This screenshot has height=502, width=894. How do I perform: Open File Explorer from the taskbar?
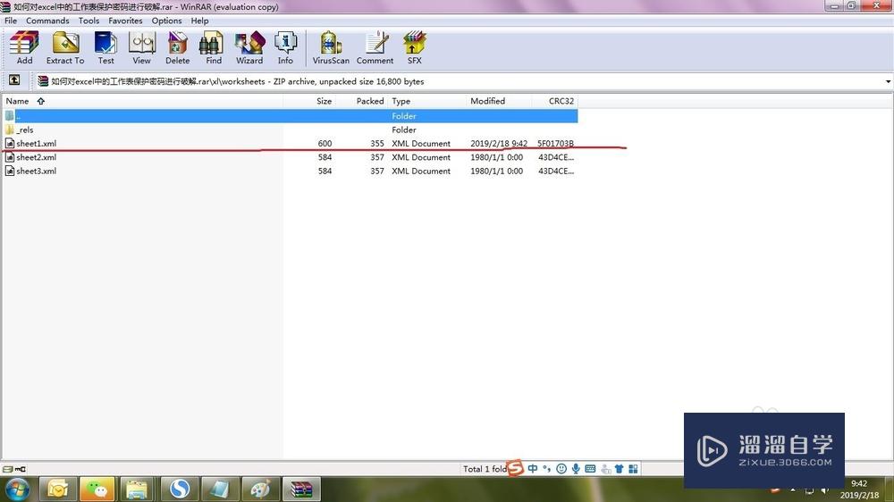tap(137, 489)
